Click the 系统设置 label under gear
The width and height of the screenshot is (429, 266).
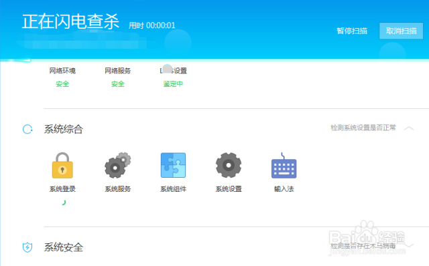click(229, 188)
